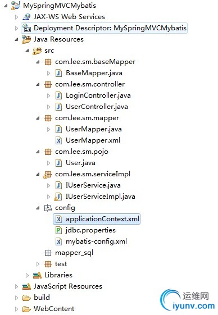Click the UserMapper.xml file icon
Viewport: 218px width, 315px height.
[x=58, y=140]
